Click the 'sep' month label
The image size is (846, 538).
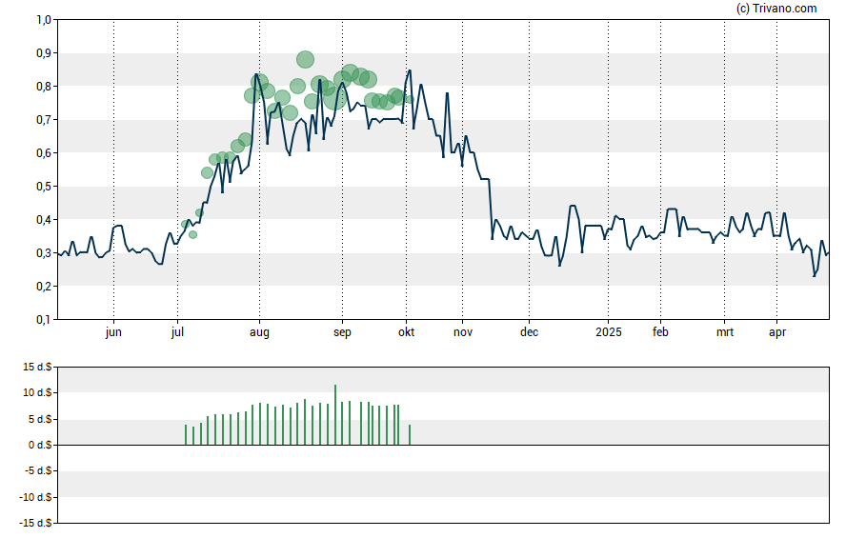click(x=342, y=332)
